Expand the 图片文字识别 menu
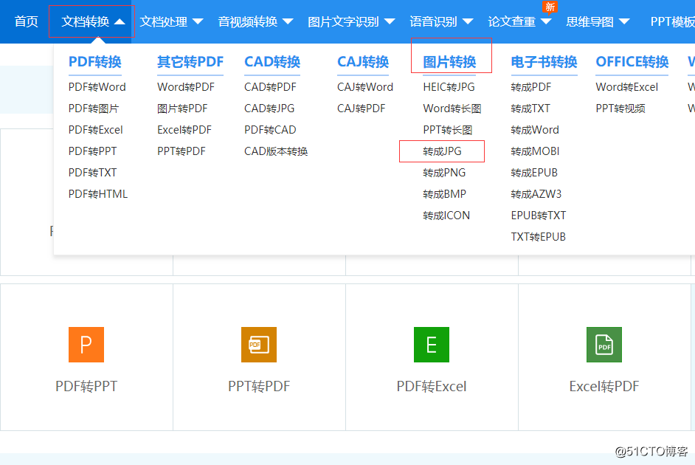The height and width of the screenshot is (465, 695). 351,21
